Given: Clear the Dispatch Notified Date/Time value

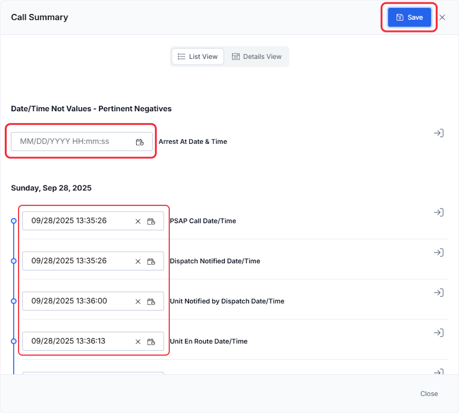Looking at the screenshot, I should (x=138, y=261).
